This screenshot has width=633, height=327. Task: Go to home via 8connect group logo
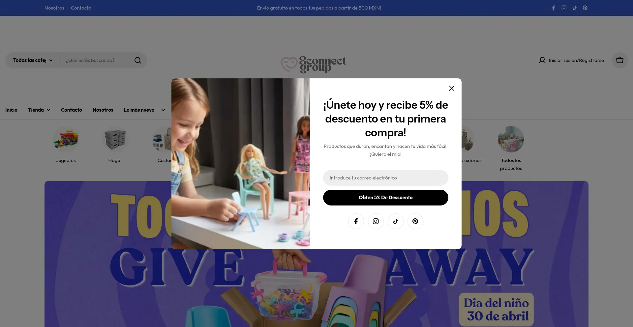(314, 64)
